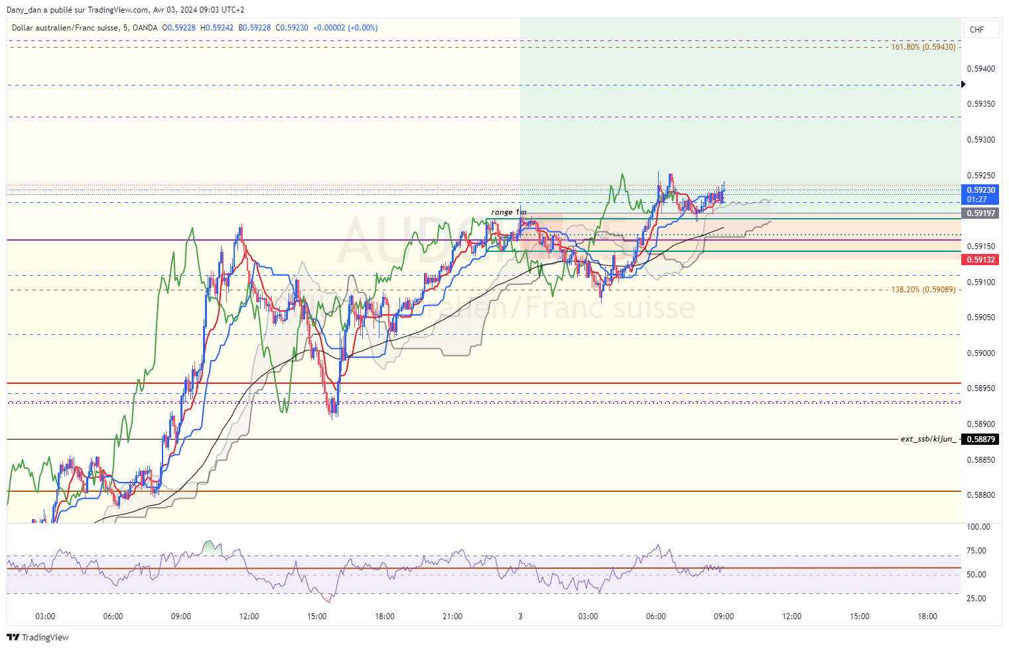The height and width of the screenshot is (649, 1009).
Task: Click the 0.58800 price axis label
Action: click(981, 495)
